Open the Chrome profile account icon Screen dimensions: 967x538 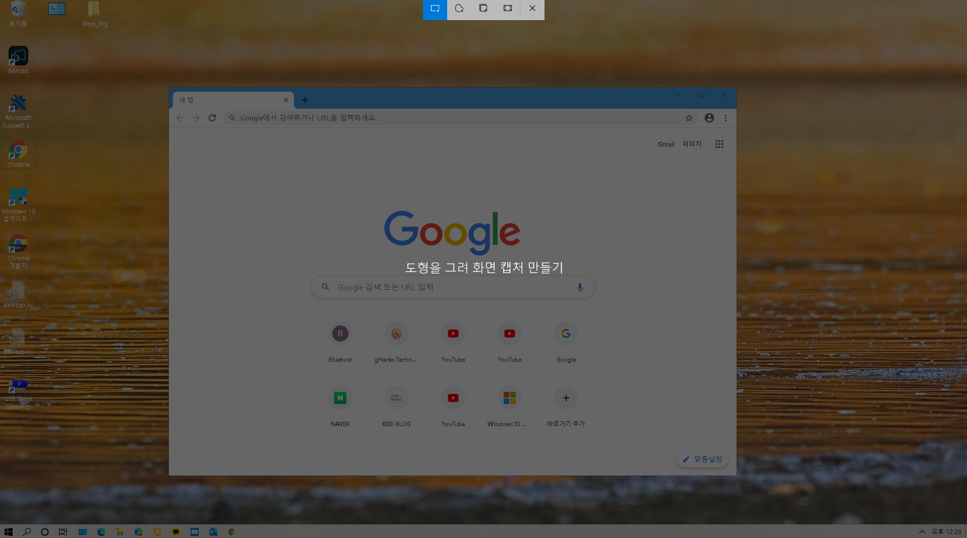709,118
